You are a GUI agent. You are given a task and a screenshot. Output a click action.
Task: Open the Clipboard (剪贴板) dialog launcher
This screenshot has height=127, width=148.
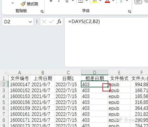[42, 12]
